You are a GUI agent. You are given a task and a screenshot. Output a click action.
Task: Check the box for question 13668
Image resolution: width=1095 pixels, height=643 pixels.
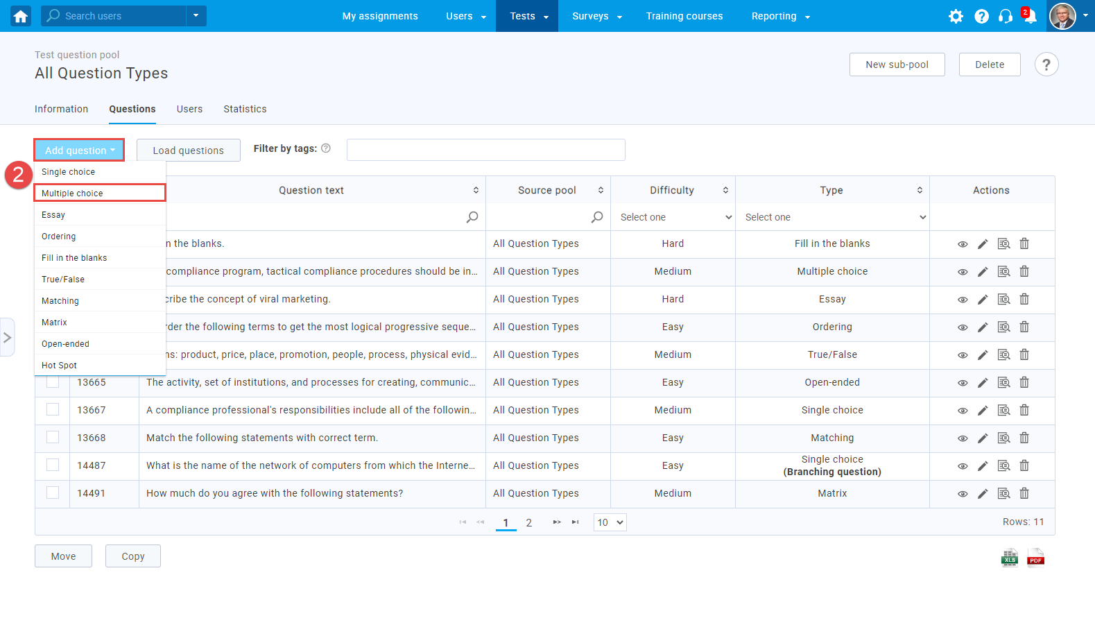point(53,437)
